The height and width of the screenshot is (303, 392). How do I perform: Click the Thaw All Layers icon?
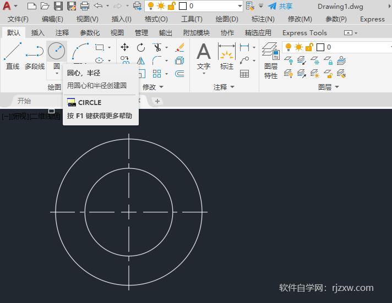tap(315, 74)
